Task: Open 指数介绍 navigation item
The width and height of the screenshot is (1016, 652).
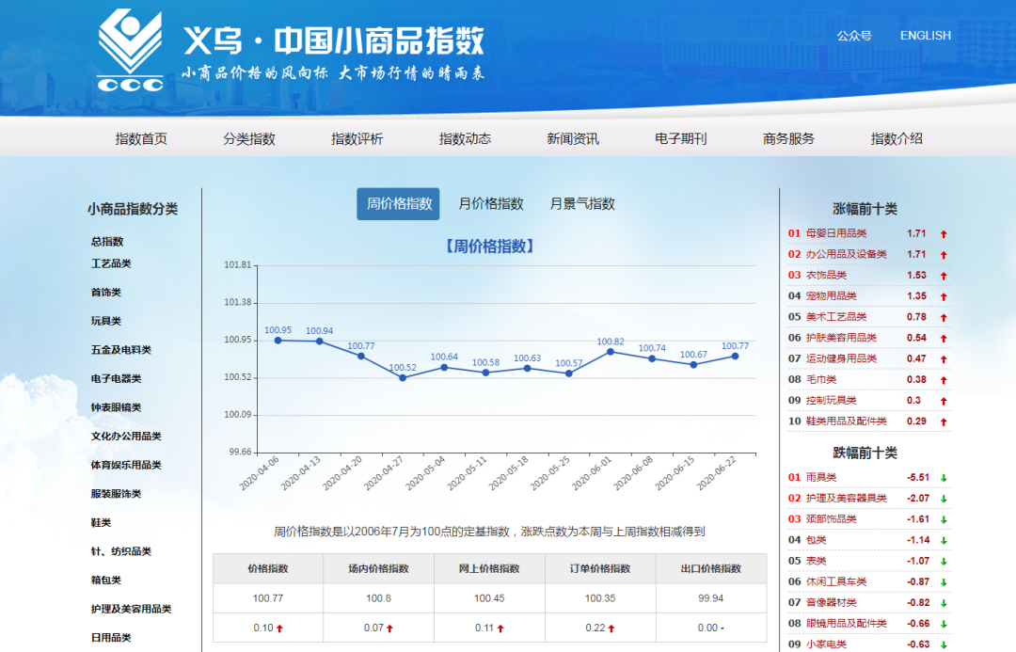Action: 897,138
